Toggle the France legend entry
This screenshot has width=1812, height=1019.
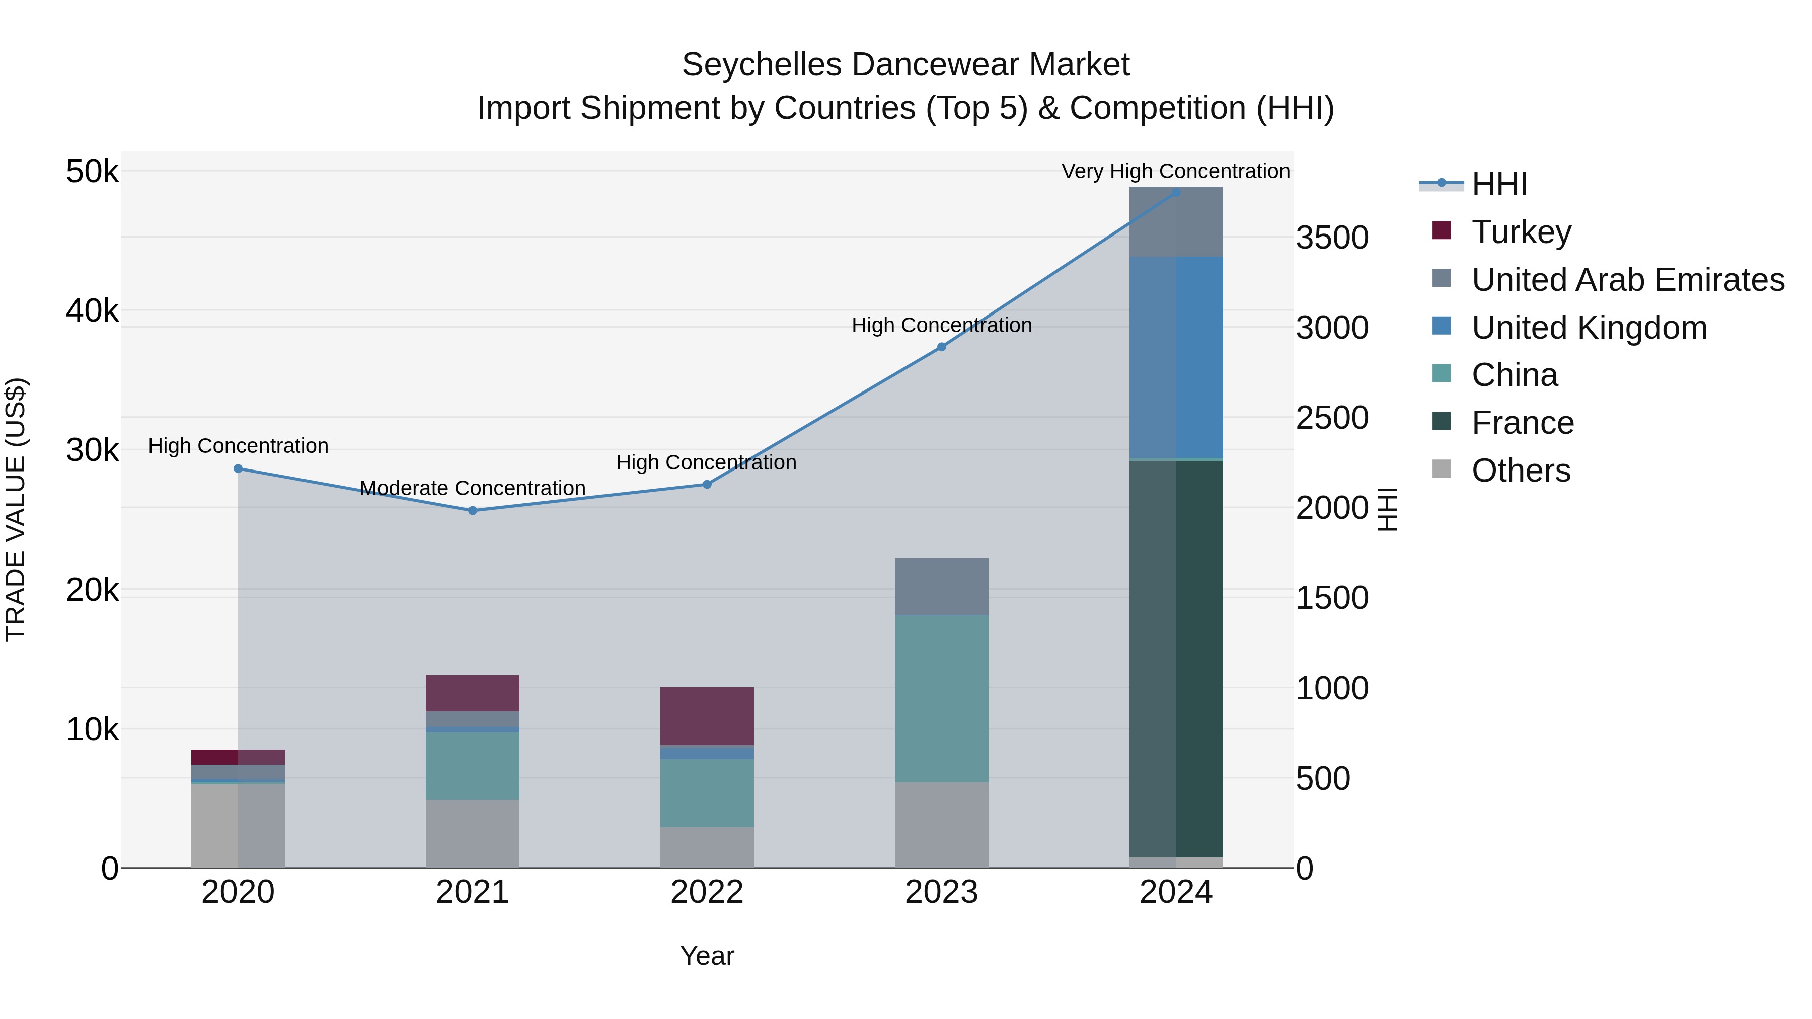1503,422
